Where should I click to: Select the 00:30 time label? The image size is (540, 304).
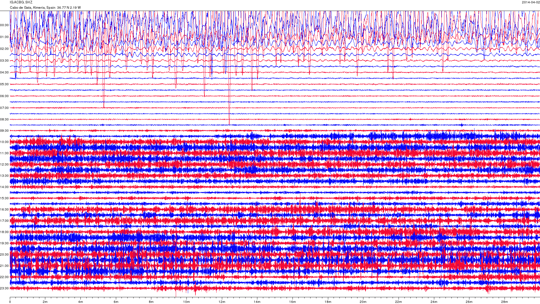coord(4,25)
